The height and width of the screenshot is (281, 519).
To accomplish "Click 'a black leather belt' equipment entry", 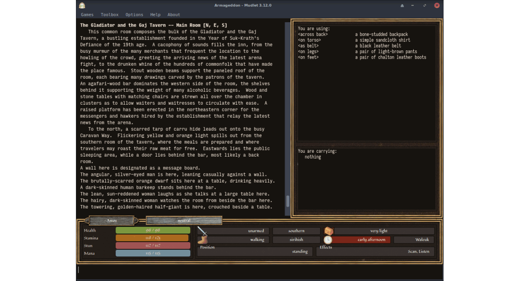I will pyautogui.click(x=378, y=46).
